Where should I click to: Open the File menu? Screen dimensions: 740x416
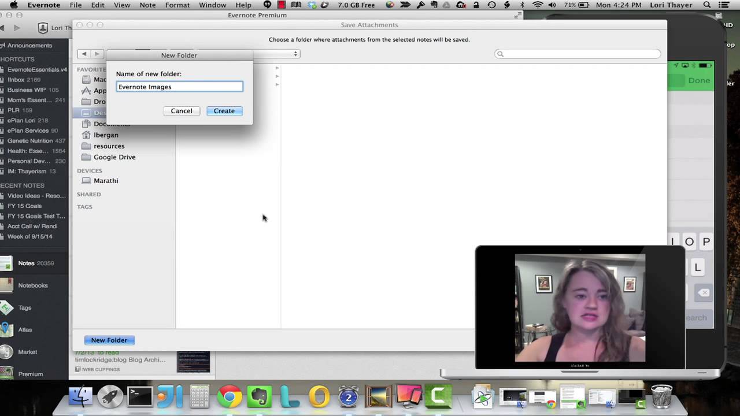point(76,5)
